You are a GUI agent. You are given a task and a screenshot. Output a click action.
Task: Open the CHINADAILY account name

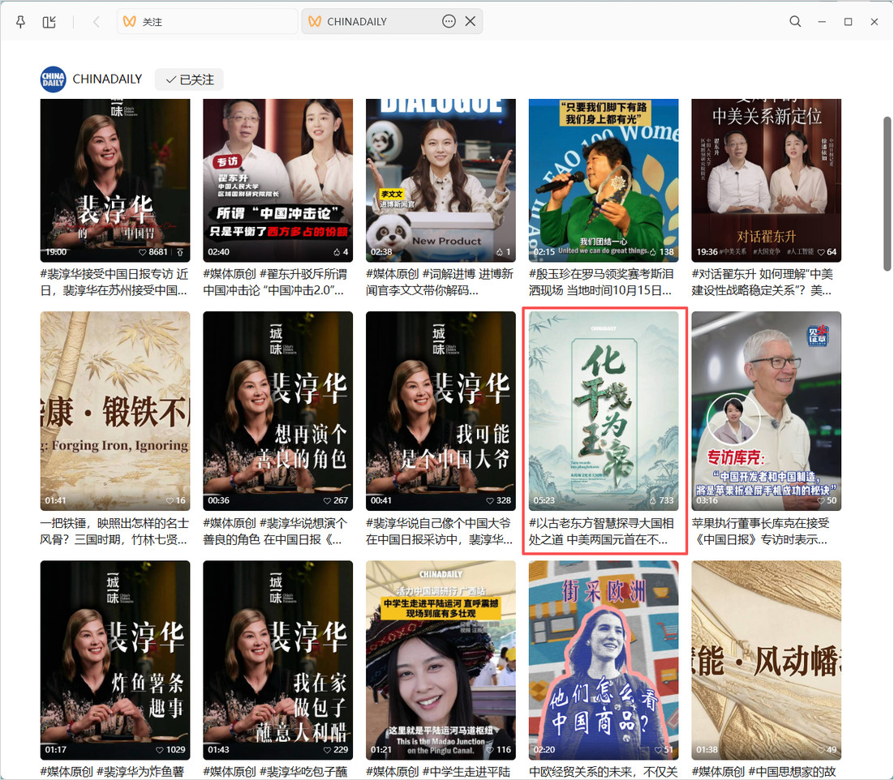coord(107,79)
